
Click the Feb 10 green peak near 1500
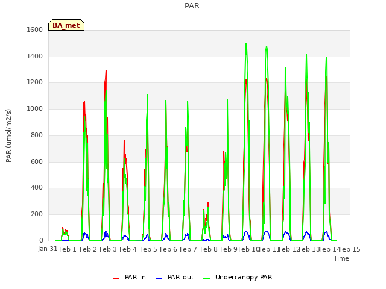pyautogui.click(x=246, y=44)
